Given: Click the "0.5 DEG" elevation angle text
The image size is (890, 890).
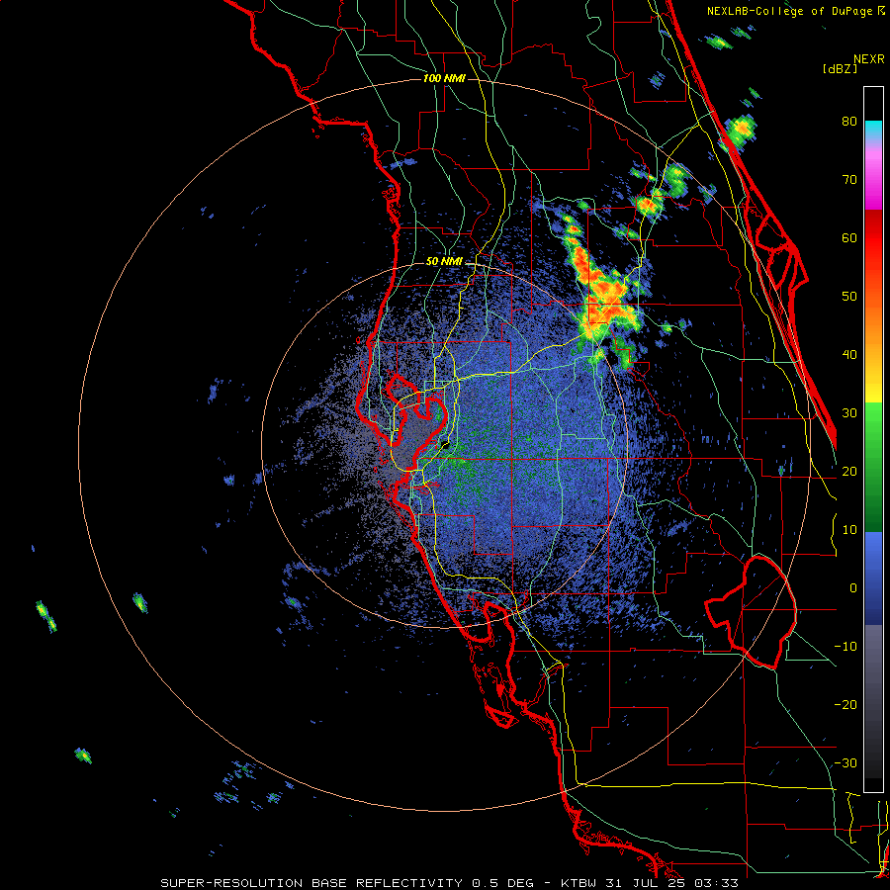Looking at the screenshot, I should pos(502,883).
